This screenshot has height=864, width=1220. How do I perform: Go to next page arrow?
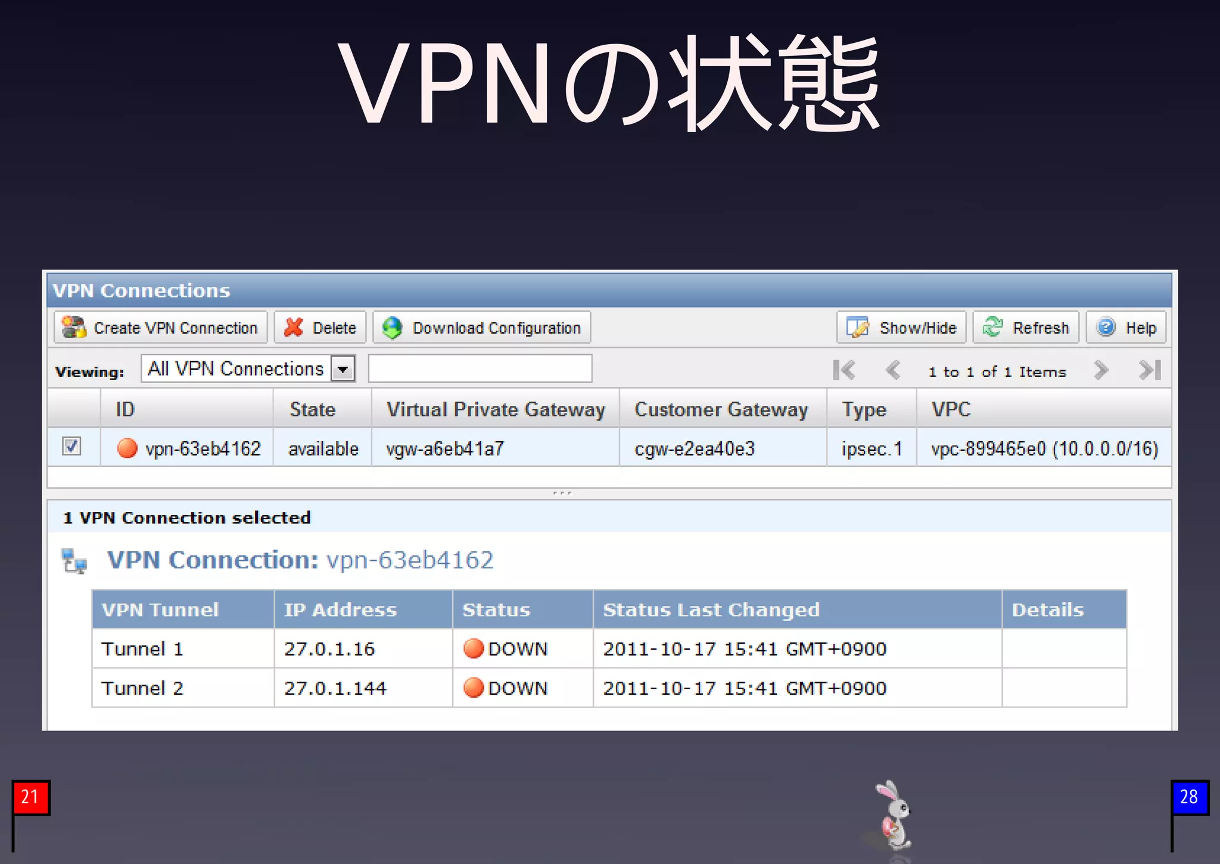[1101, 370]
